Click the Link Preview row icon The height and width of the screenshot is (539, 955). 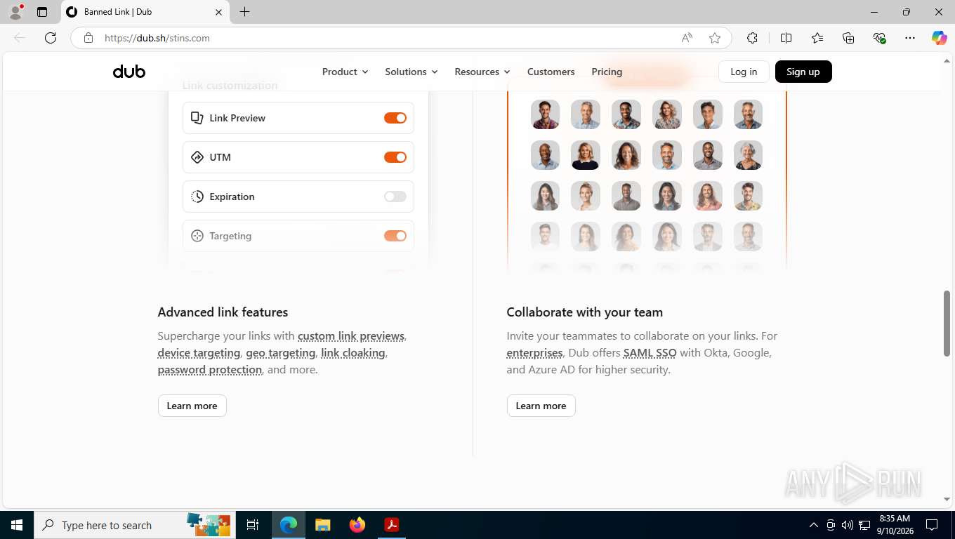tap(197, 118)
